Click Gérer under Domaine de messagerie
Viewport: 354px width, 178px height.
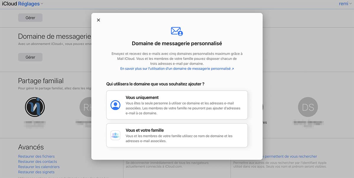pyautogui.click(x=30, y=57)
